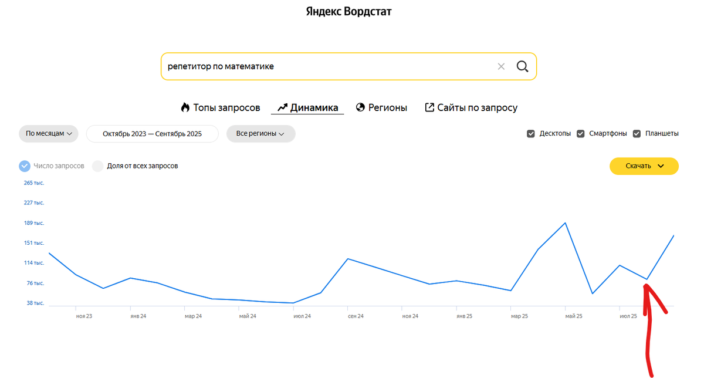Open the Сайты по запросу page

[477, 107]
